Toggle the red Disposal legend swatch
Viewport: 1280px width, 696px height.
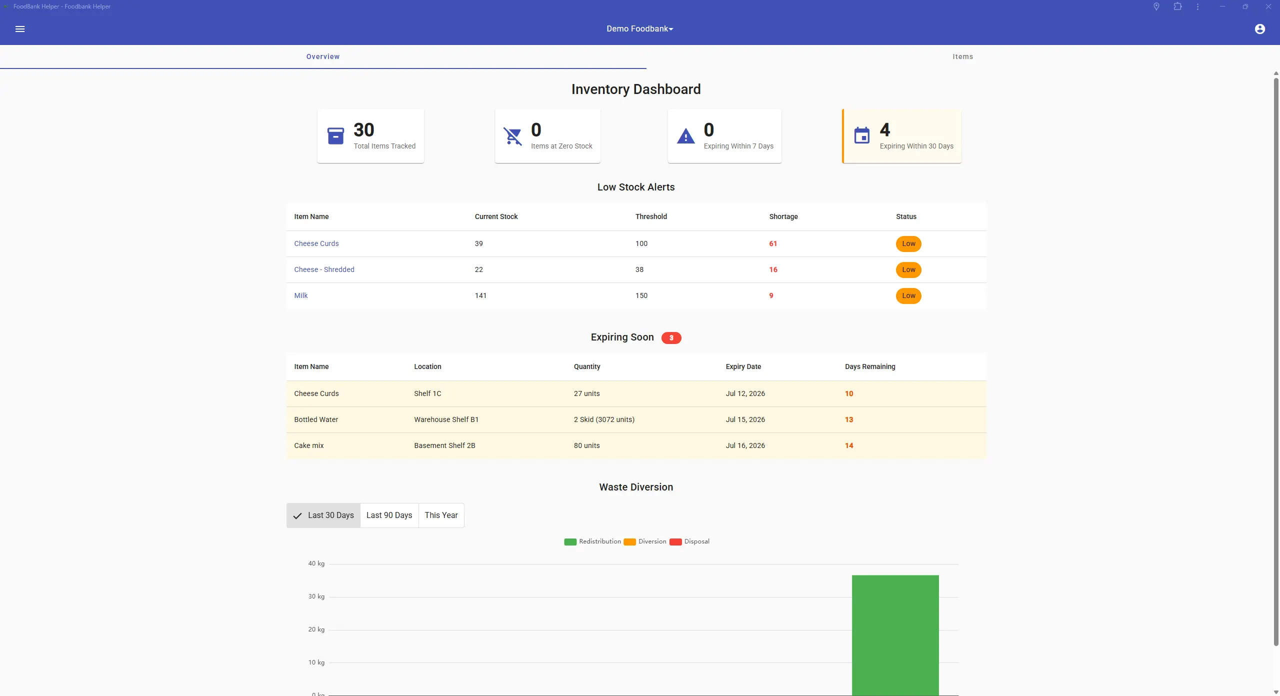click(x=675, y=542)
